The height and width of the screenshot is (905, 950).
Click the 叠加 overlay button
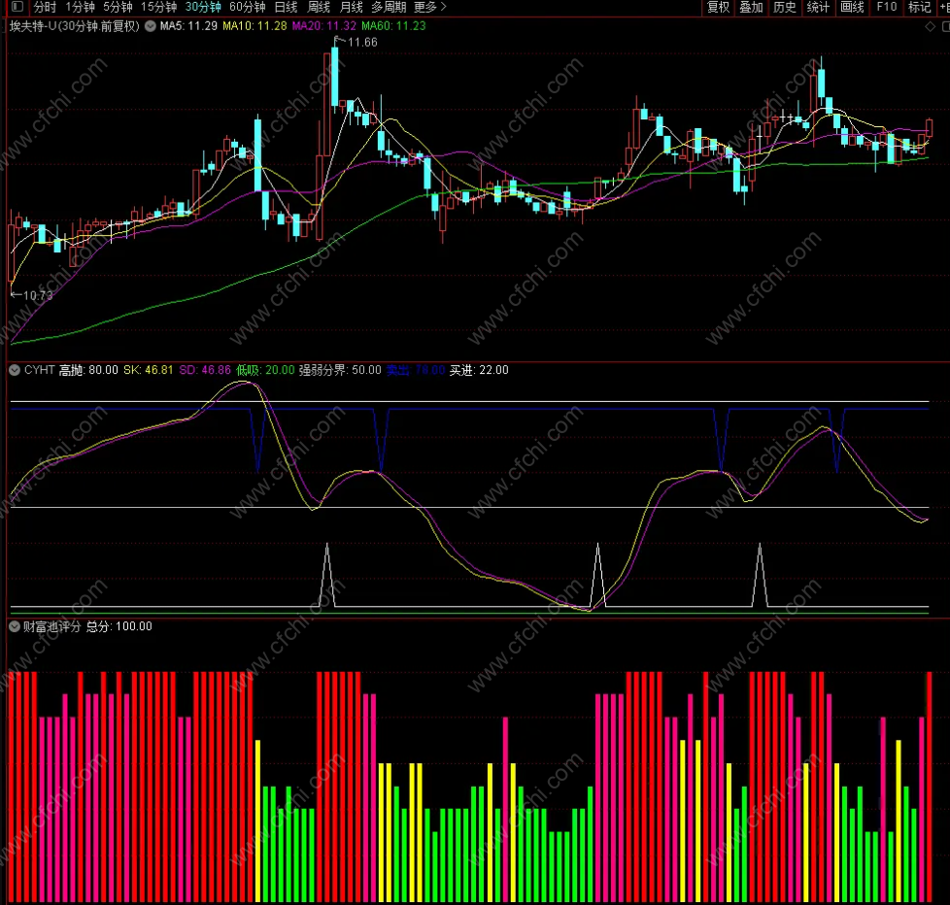(x=751, y=7)
